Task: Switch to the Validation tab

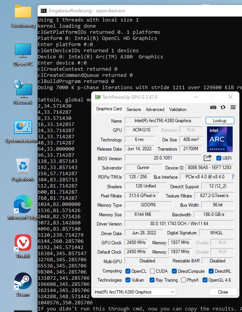Action: click(x=178, y=110)
